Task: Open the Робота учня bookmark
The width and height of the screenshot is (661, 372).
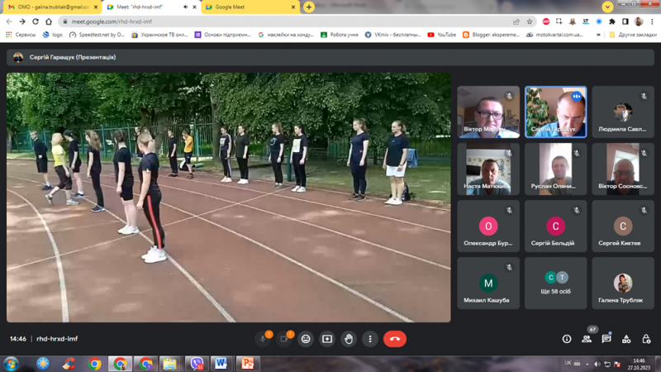Action: click(x=340, y=35)
